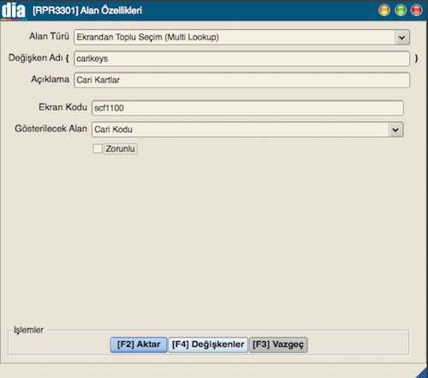Image resolution: width=428 pixels, height=378 pixels.
Task: Open the [F4] Değişkenler button
Action: pyautogui.click(x=208, y=345)
